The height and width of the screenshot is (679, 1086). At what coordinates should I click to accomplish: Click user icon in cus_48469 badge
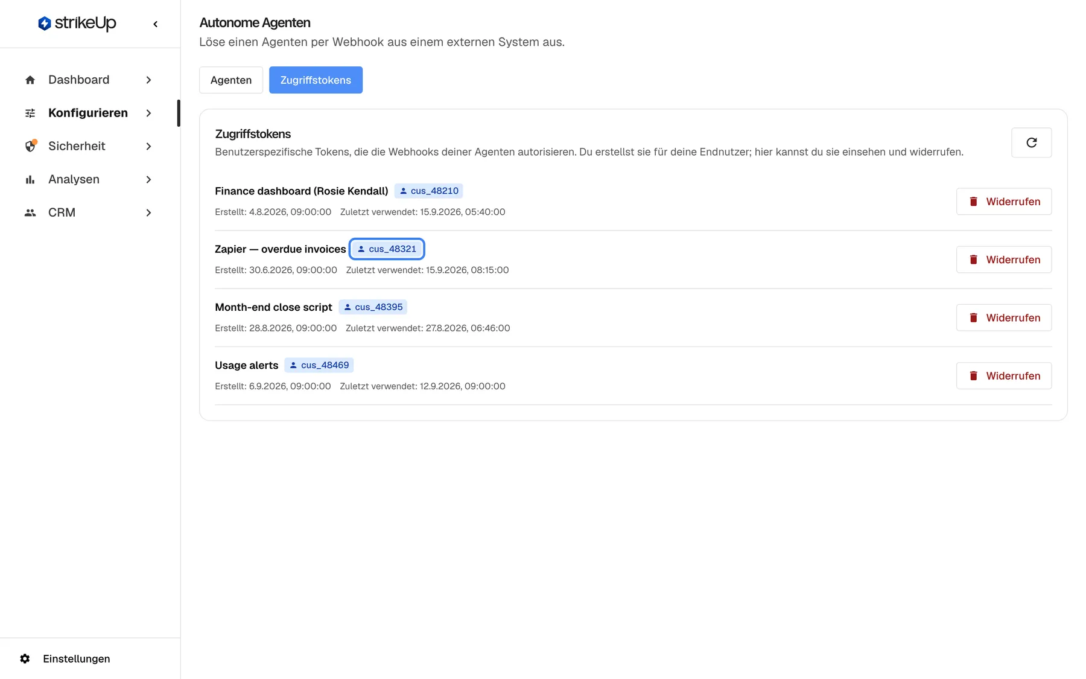293,365
